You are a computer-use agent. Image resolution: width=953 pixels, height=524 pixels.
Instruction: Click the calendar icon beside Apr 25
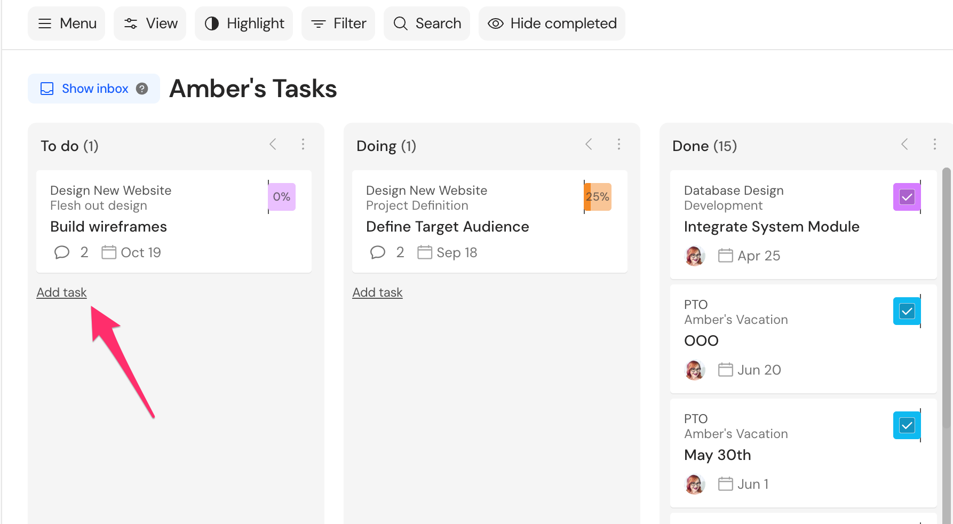tap(726, 256)
